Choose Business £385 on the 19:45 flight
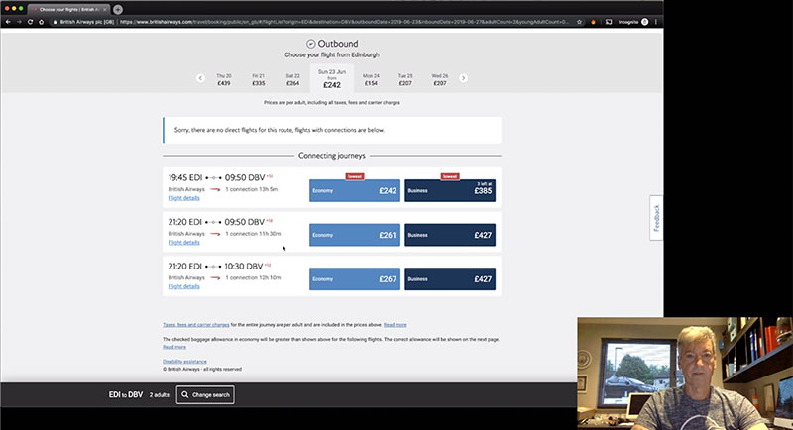793x430 pixels. pos(450,190)
